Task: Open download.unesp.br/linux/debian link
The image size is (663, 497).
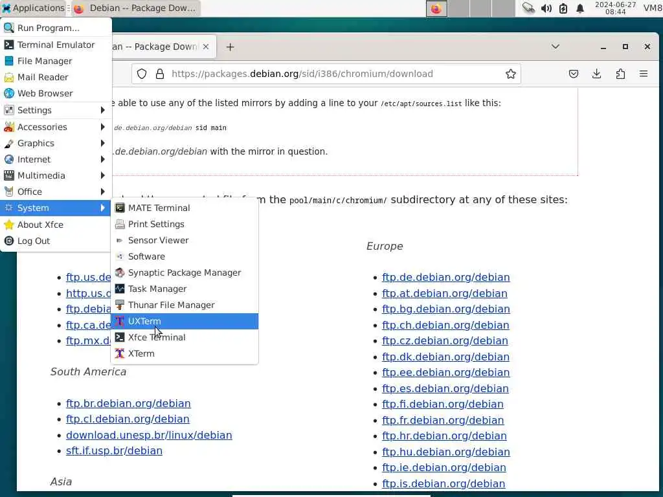Action: [149, 435]
